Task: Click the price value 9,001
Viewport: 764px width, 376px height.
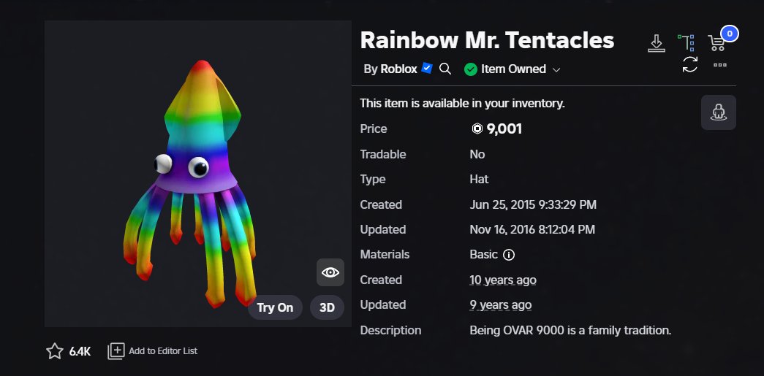Action: pos(504,129)
